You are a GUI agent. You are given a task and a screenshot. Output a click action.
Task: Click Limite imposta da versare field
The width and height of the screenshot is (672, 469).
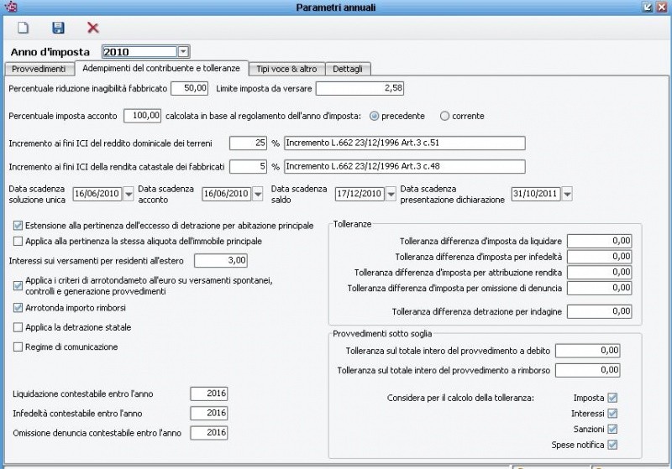(x=360, y=89)
